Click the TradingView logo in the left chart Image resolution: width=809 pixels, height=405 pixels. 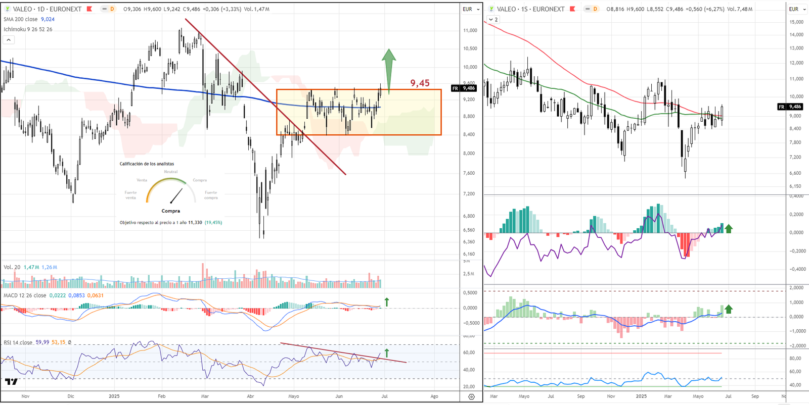(11, 381)
